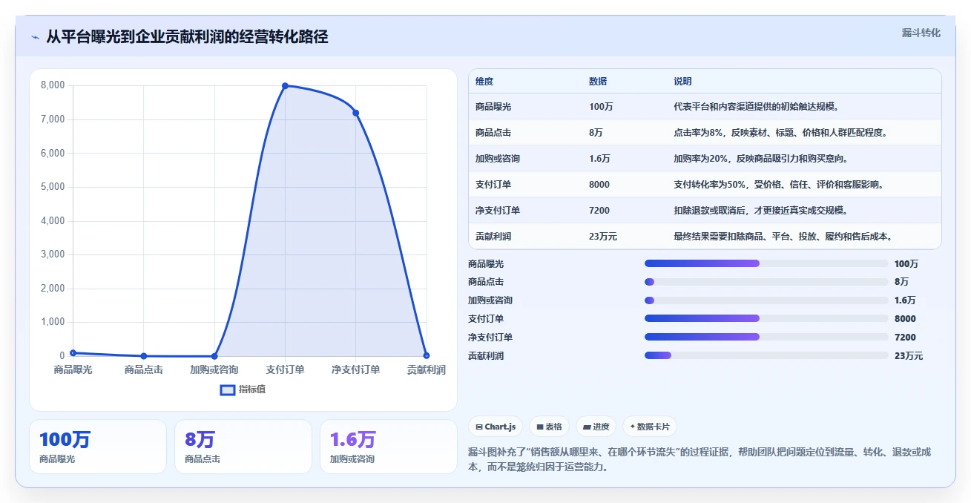Screen dimensions: 971x503
Task: Click the 1.6万 value in the table
Action: click(599, 159)
